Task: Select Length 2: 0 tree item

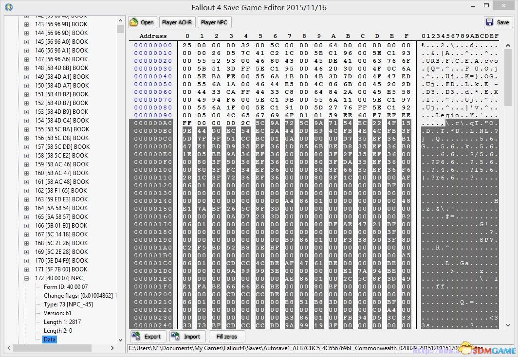Action: 58,331
